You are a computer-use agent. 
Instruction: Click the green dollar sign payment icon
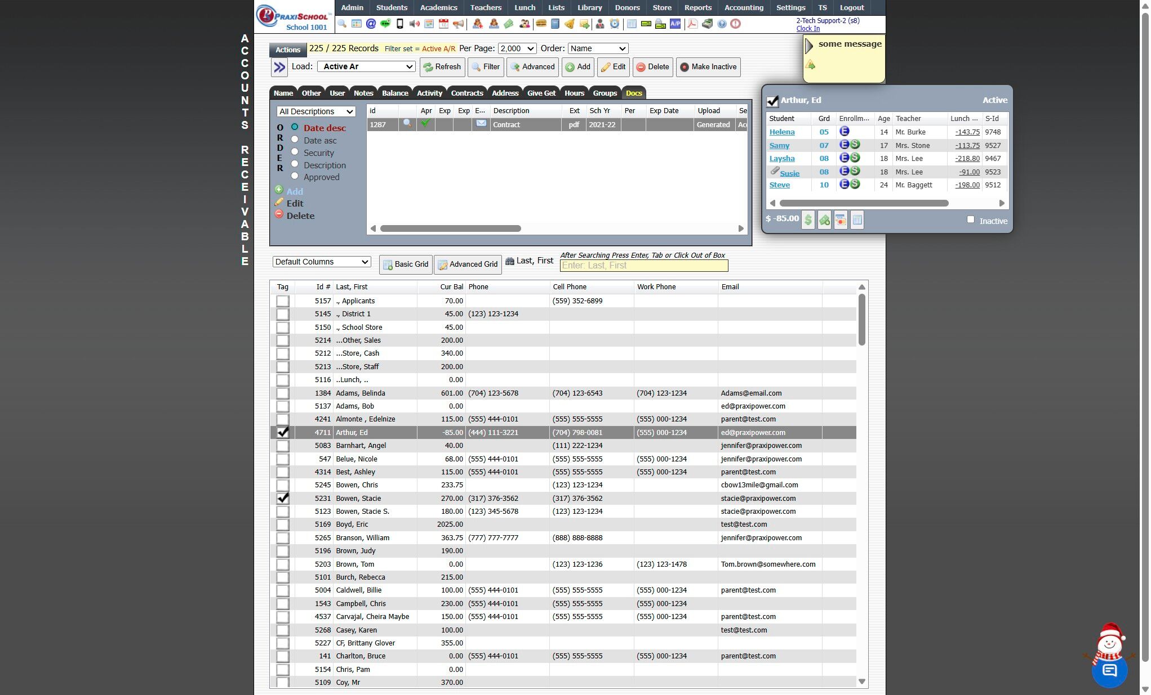point(808,220)
